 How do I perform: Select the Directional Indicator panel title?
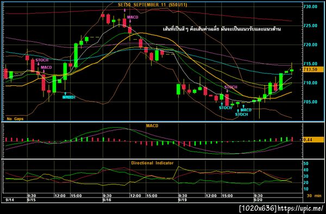point(152,163)
